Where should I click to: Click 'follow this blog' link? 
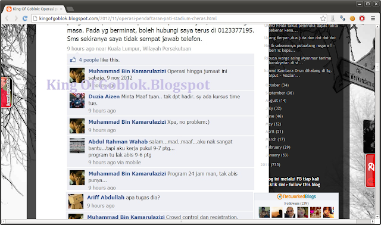pos(304,185)
